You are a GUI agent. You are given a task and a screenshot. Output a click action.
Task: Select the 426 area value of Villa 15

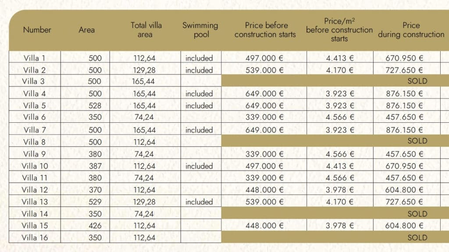click(x=95, y=226)
